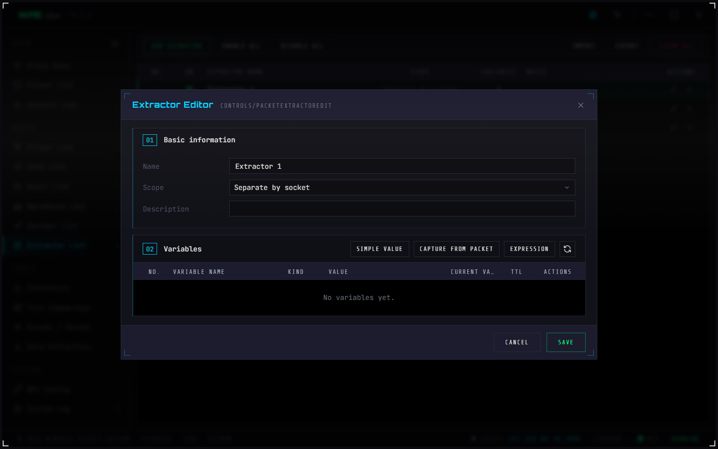Refresh the variables list icon
This screenshot has height=449, width=718.
(x=567, y=249)
